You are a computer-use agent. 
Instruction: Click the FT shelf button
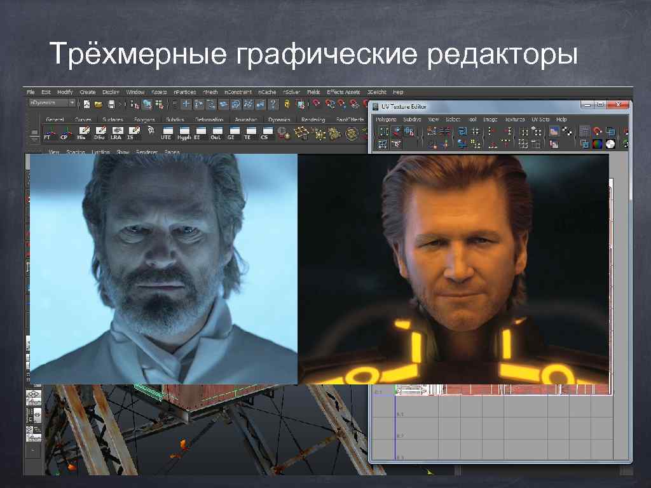[x=48, y=133]
